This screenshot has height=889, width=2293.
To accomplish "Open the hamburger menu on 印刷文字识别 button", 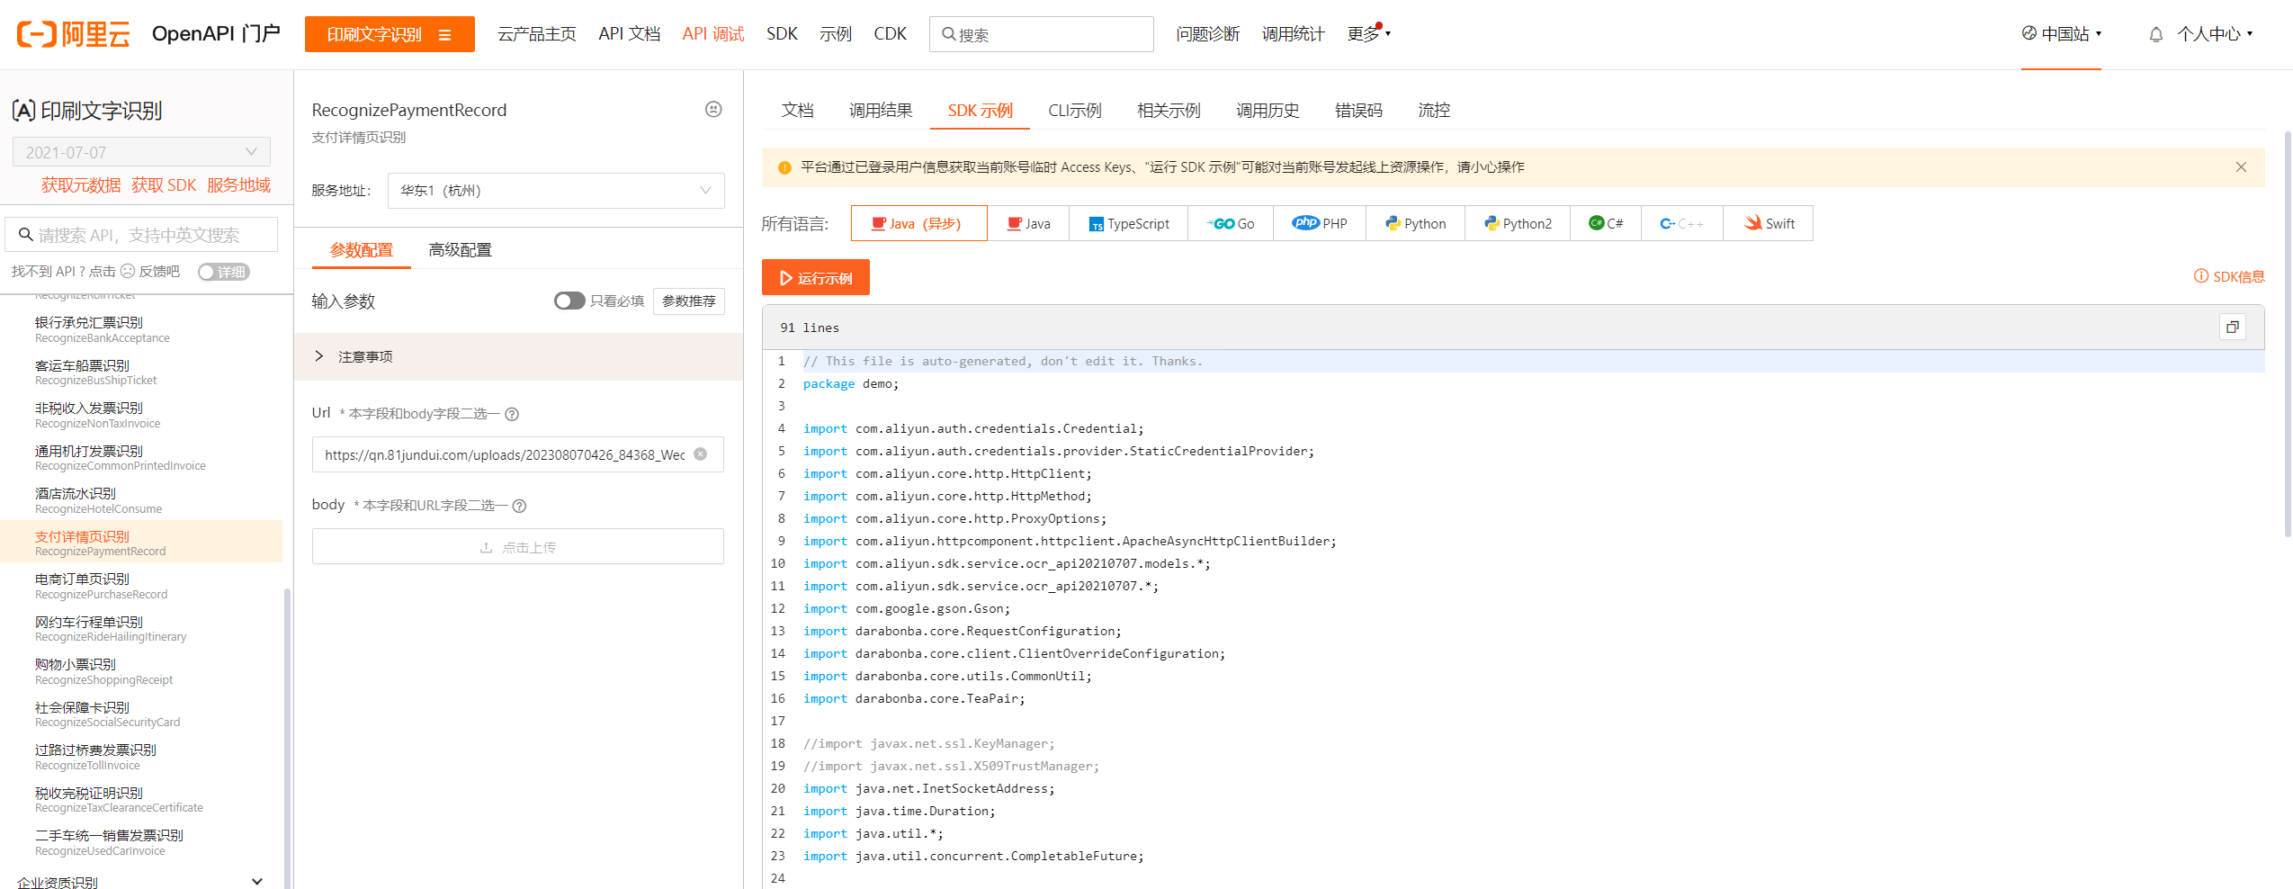I will coord(444,35).
